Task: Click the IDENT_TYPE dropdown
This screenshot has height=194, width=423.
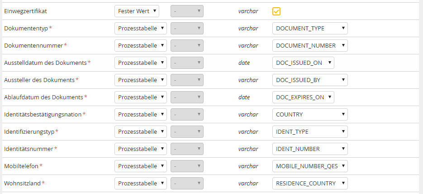Action: pyautogui.click(x=310, y=132)
